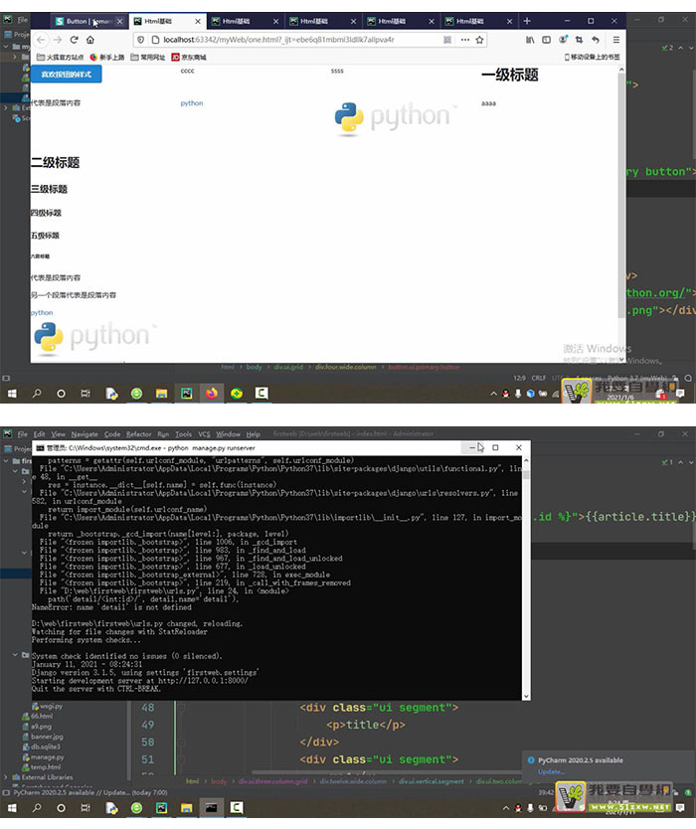Select db.sqlite3 in Project tree
Image resolution: width=696 pixels, height=829 pixels.
click(x=41, y=747)
